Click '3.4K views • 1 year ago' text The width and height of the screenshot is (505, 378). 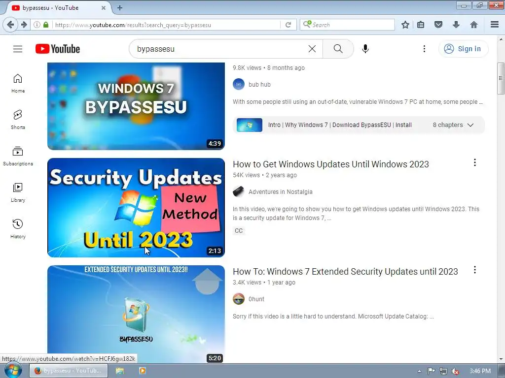(264, 283)
